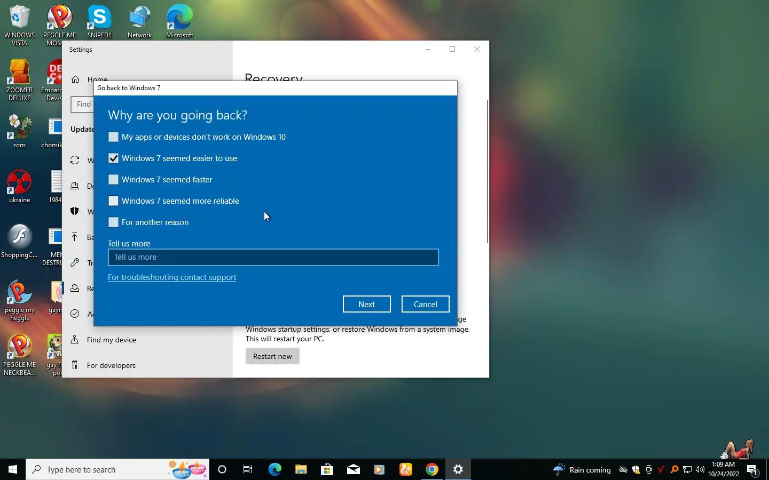Select SNIPED!! Skype desktop shortcut
Screen dimensions: 769x480
click(x=99, y=22)
